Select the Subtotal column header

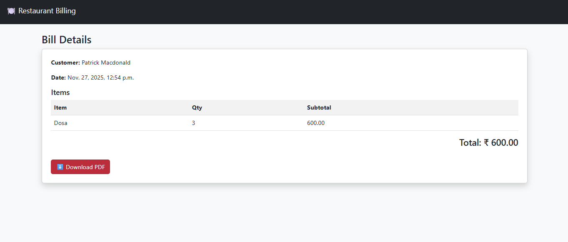[319, 107]
